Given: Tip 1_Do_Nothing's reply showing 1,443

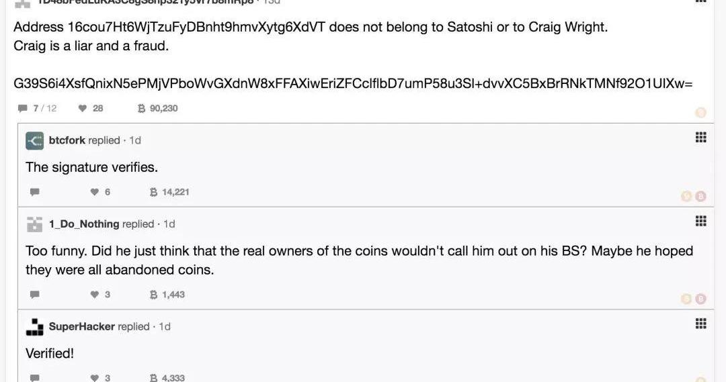Looking at the screenshot, I should click(x=153, y=295).
